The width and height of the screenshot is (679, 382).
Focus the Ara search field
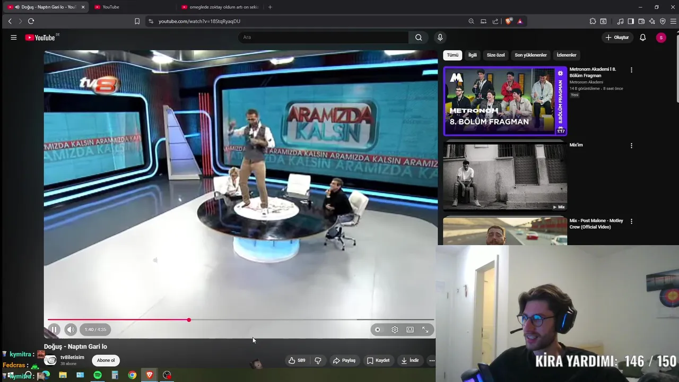(323, 37)
